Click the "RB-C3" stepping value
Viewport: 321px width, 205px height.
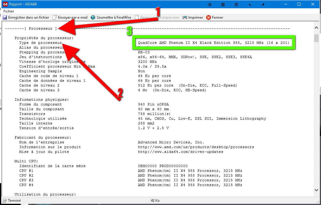144,52
